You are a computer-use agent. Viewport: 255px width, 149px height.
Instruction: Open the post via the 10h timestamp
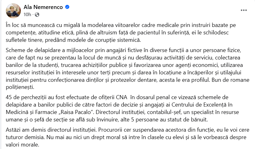point(27,14)
